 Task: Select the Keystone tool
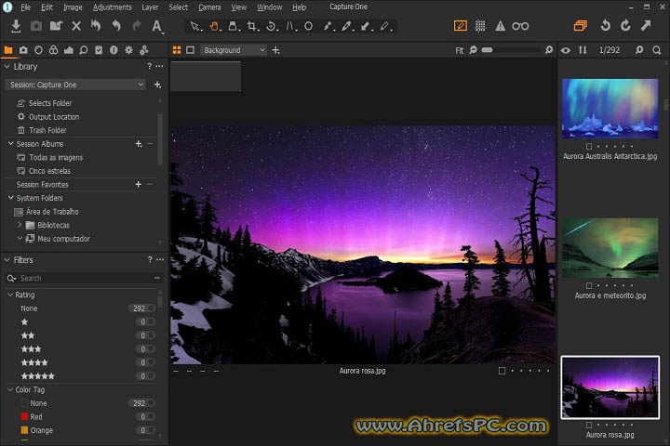(290, 26)
